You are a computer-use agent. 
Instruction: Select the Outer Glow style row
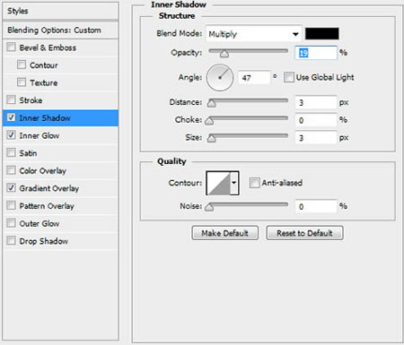(60, 223)
